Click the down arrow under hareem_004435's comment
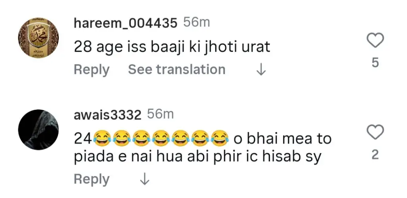The height and width of the screenshot is (198, 407). [x=261, y=70]
